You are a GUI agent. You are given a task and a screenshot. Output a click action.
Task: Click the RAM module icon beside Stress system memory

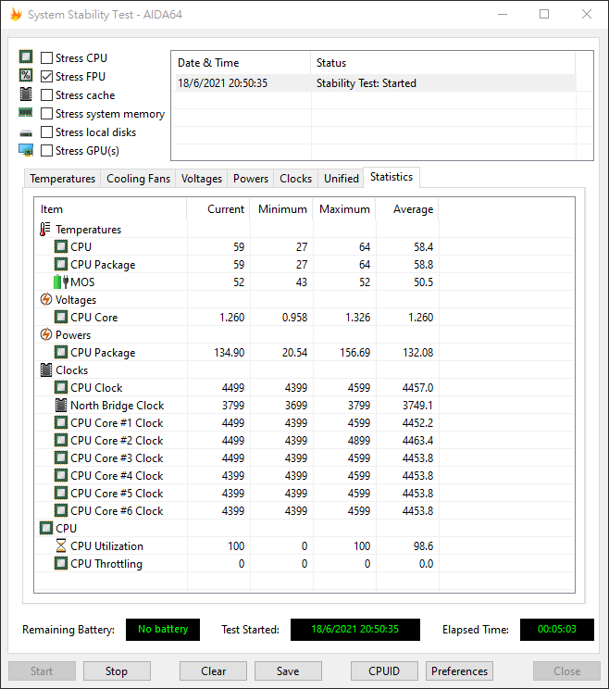pyautogui.click(x=26, y=113)
